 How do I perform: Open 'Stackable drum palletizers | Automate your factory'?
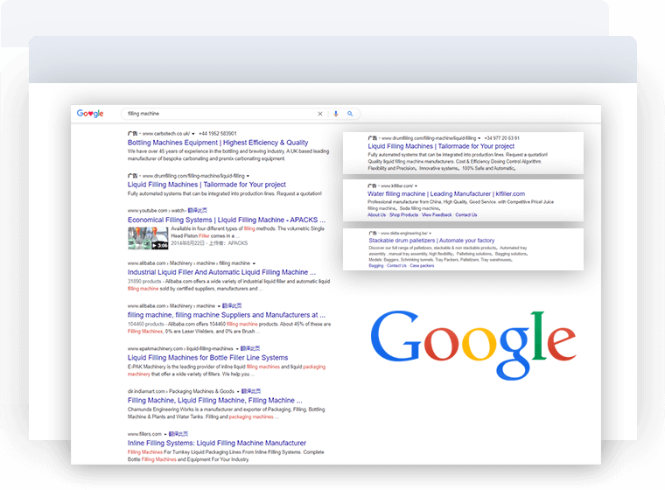pyautogui.click(x=431, y=241)
